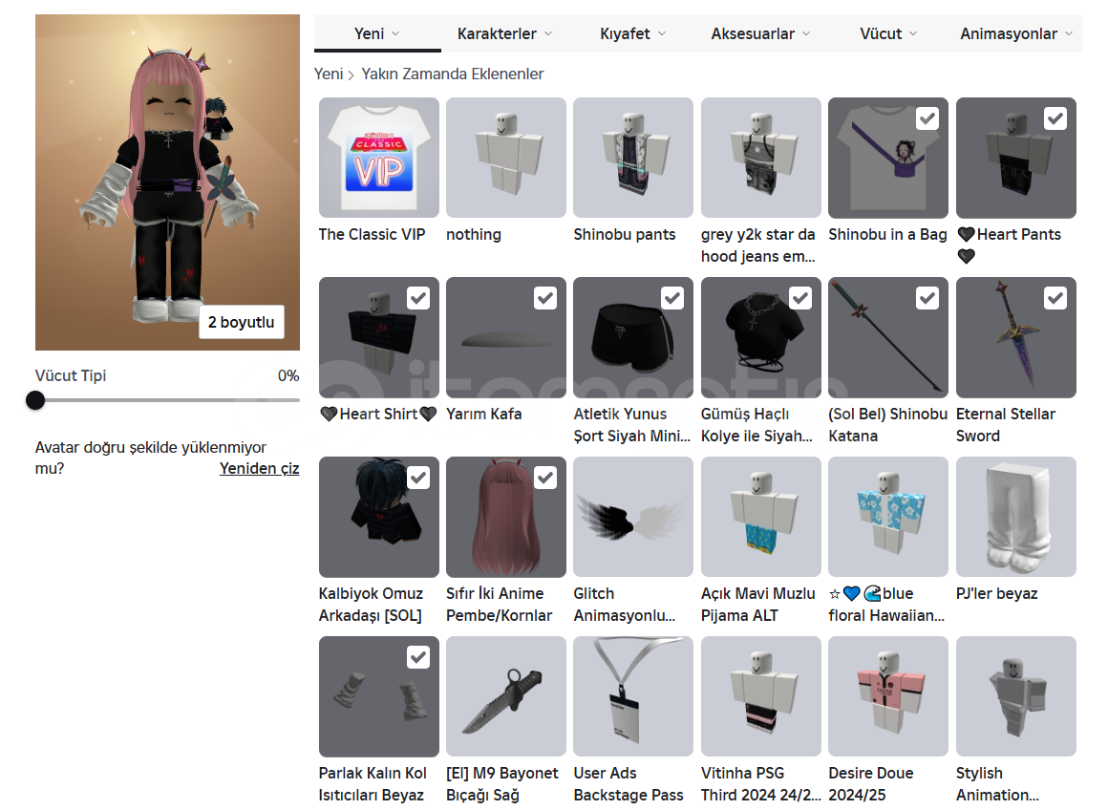Choose the M9 Bayonet knife item
The height and width of the screenshot is (810, 1108).
[506, 696]
